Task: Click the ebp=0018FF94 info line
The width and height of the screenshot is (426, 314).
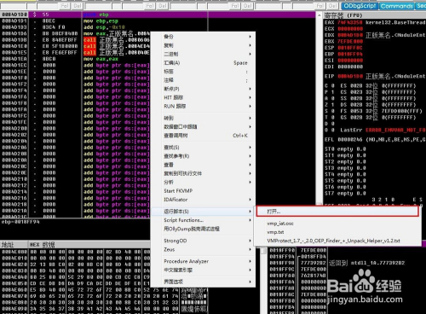Action: [20, 222]
